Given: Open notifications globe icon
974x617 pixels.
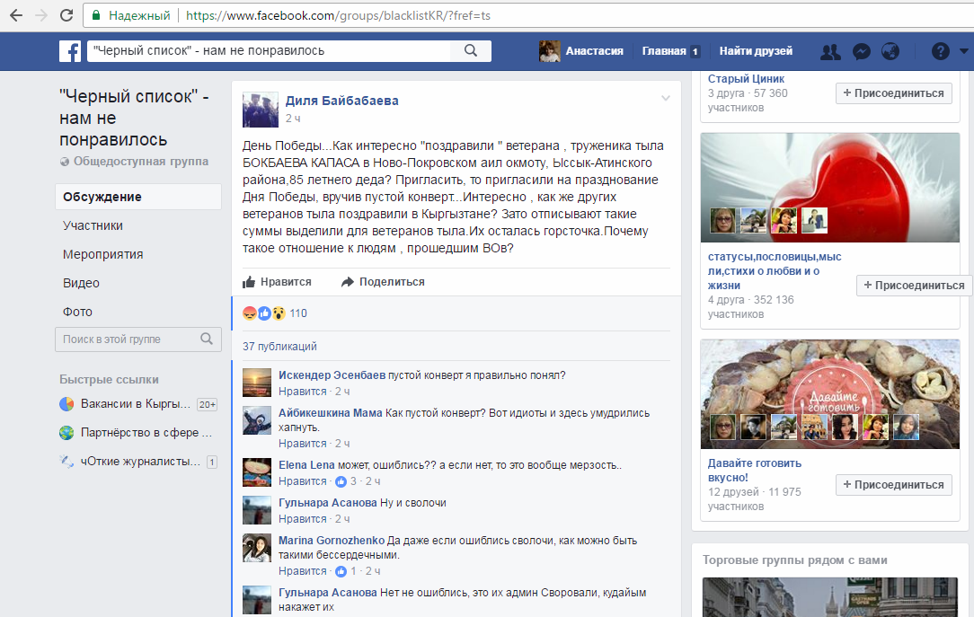Looking at the screenshot, I should pyautogui.click(x=890, y=51).
